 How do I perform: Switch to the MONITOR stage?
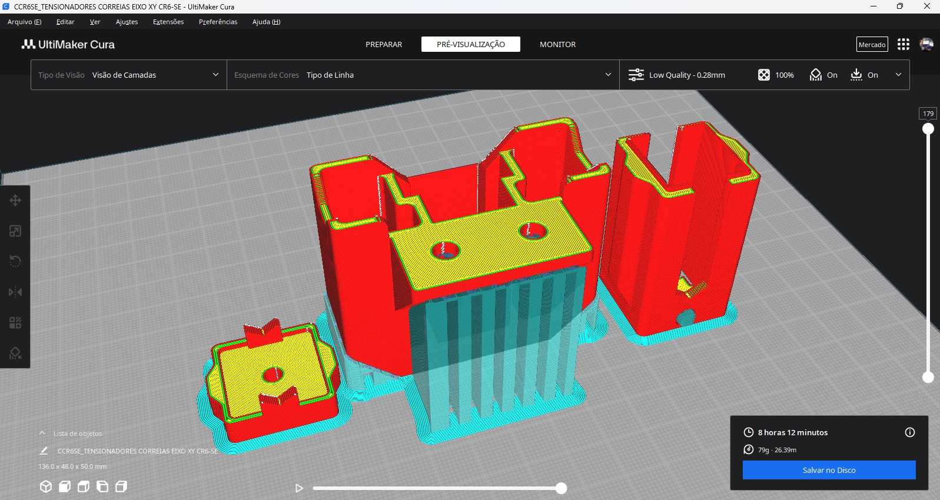point(557,44)
